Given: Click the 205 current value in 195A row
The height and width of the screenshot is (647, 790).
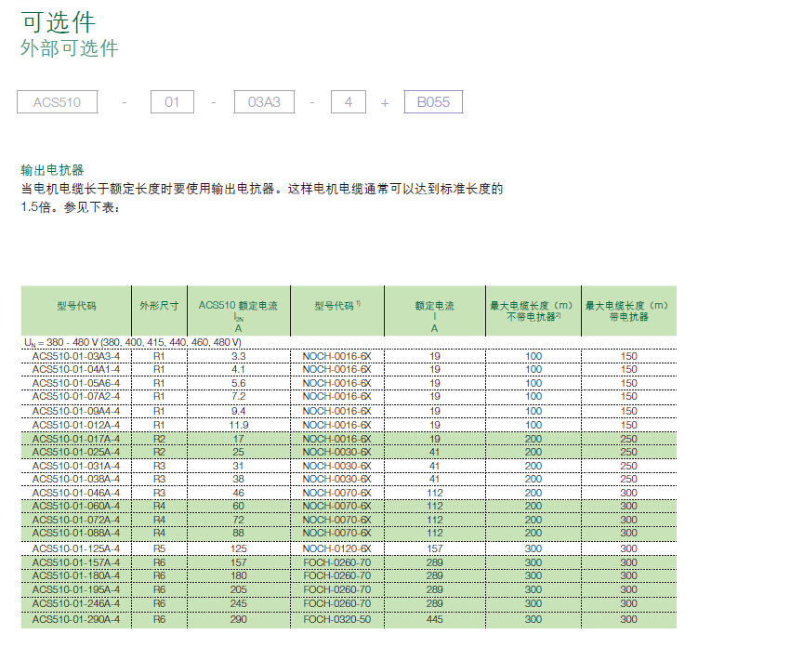Looking at the screenshot, I should 239,589.
